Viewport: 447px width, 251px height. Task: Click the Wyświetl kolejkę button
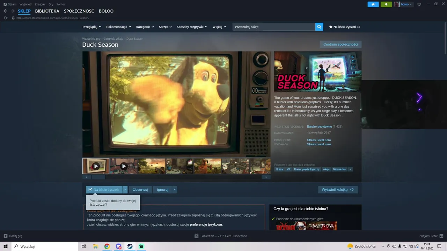[x=338, y=190]
